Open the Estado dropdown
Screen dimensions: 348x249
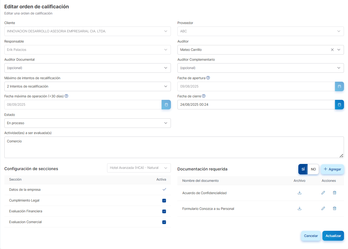click(x=88, y=123)
